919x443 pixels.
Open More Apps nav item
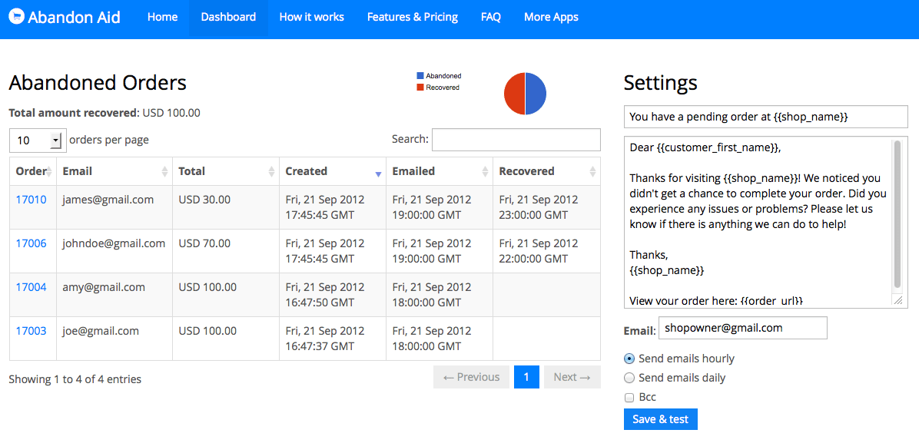551,17
